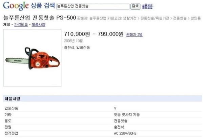Open the upper small link beside the 검색 button

click(147, 5)
